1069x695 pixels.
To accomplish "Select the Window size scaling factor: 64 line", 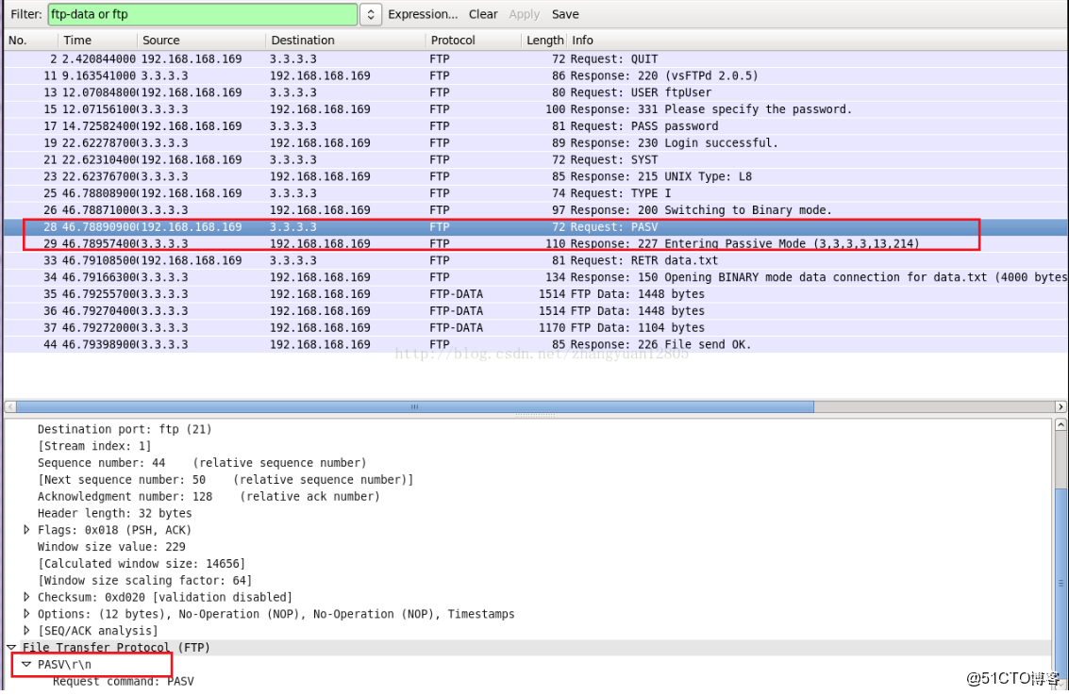I will [x=144, y=581].
